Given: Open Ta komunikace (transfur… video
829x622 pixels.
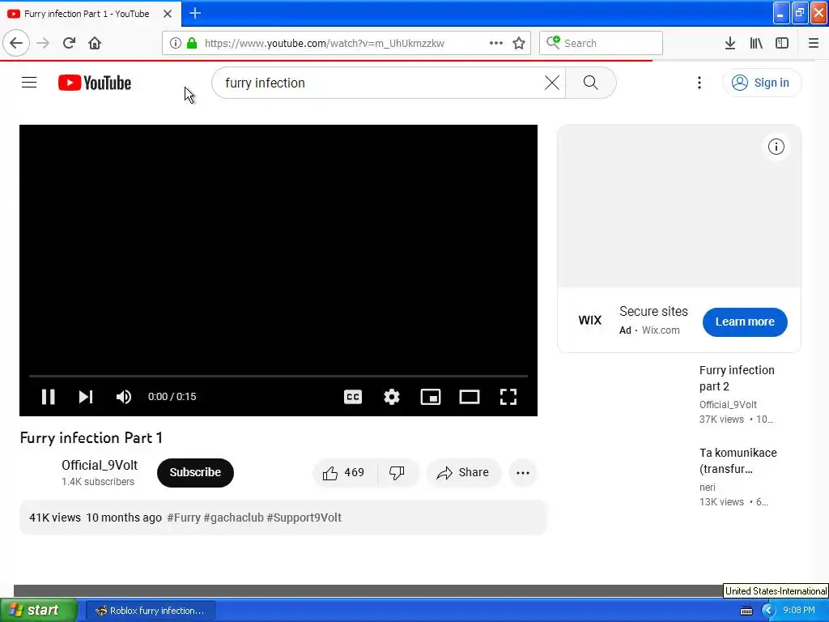Looking at the screenshot, I should pos(738,461).
